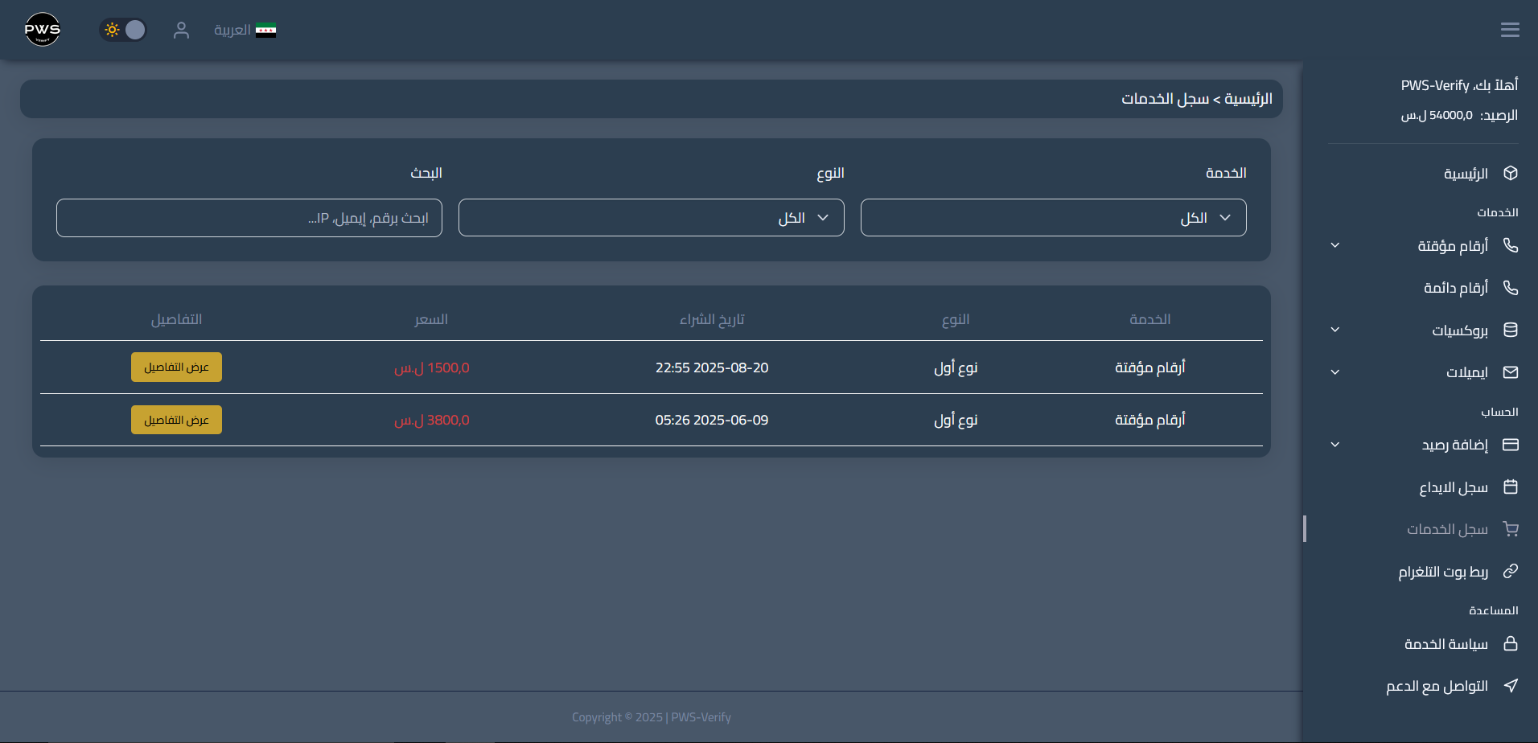Click the server icon for بروكسيات
1538x743 pixels.
[x=1511, y=330]
